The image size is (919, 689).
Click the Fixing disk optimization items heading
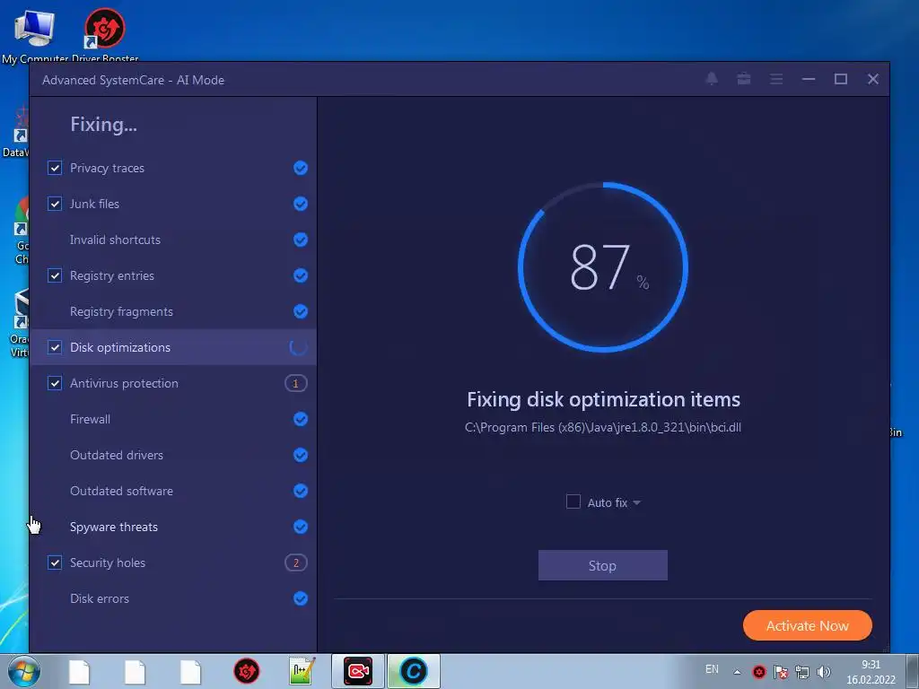tap(603, 399)
